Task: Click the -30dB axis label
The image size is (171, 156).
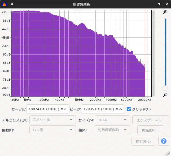Action: click(x=6, y=12)
